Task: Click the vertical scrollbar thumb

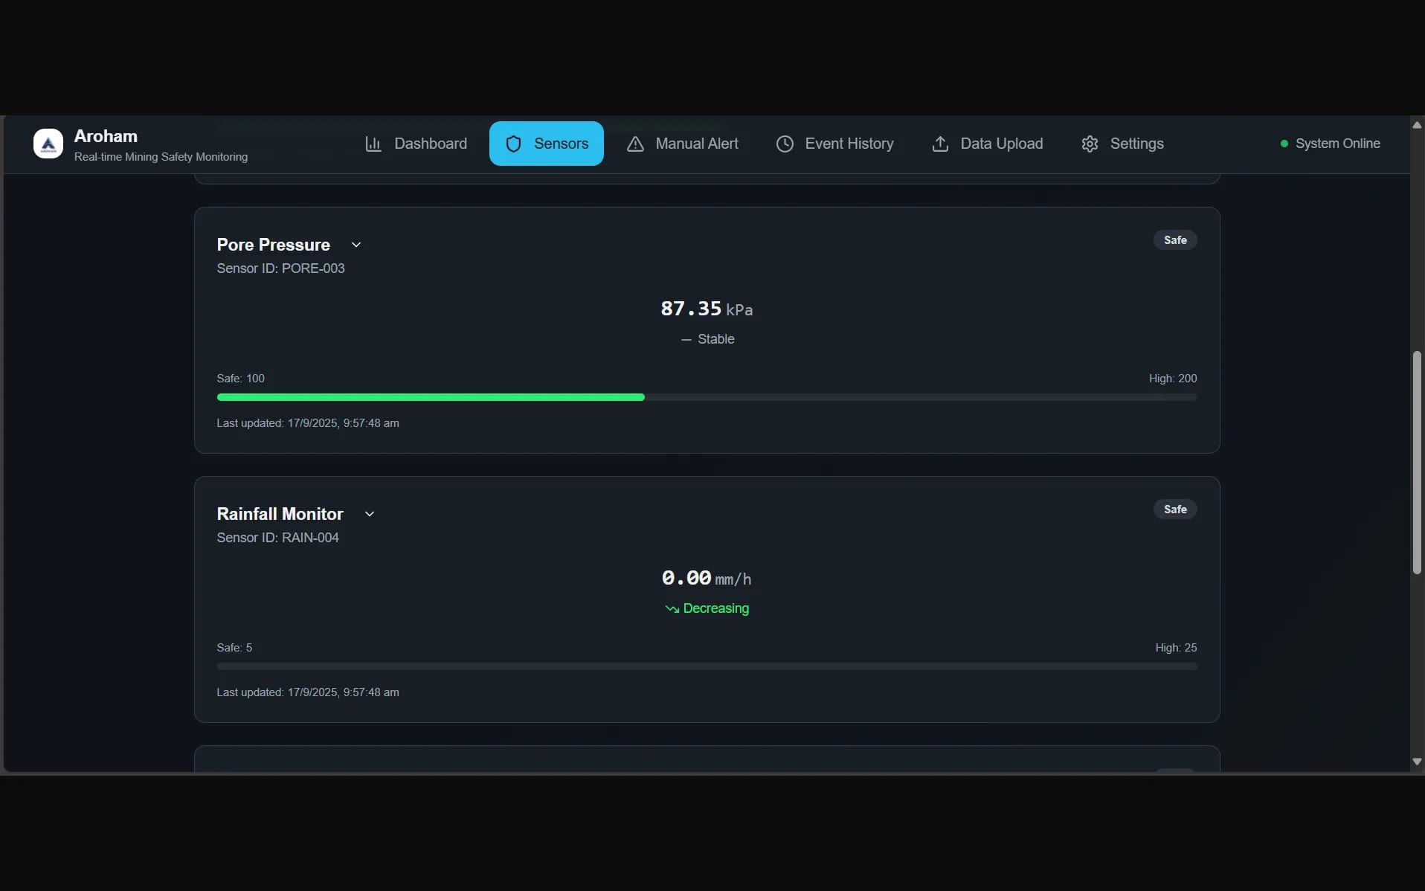Action: [1417, 463]
